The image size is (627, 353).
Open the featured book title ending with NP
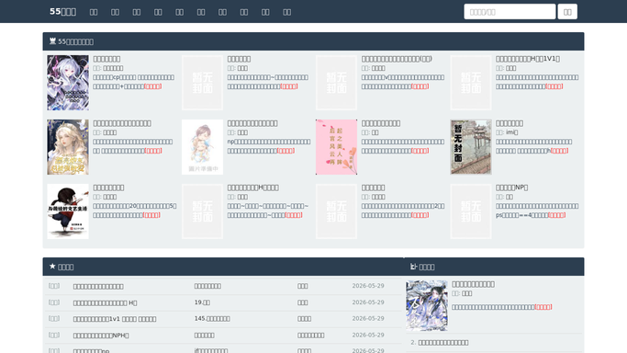[512, 188]
